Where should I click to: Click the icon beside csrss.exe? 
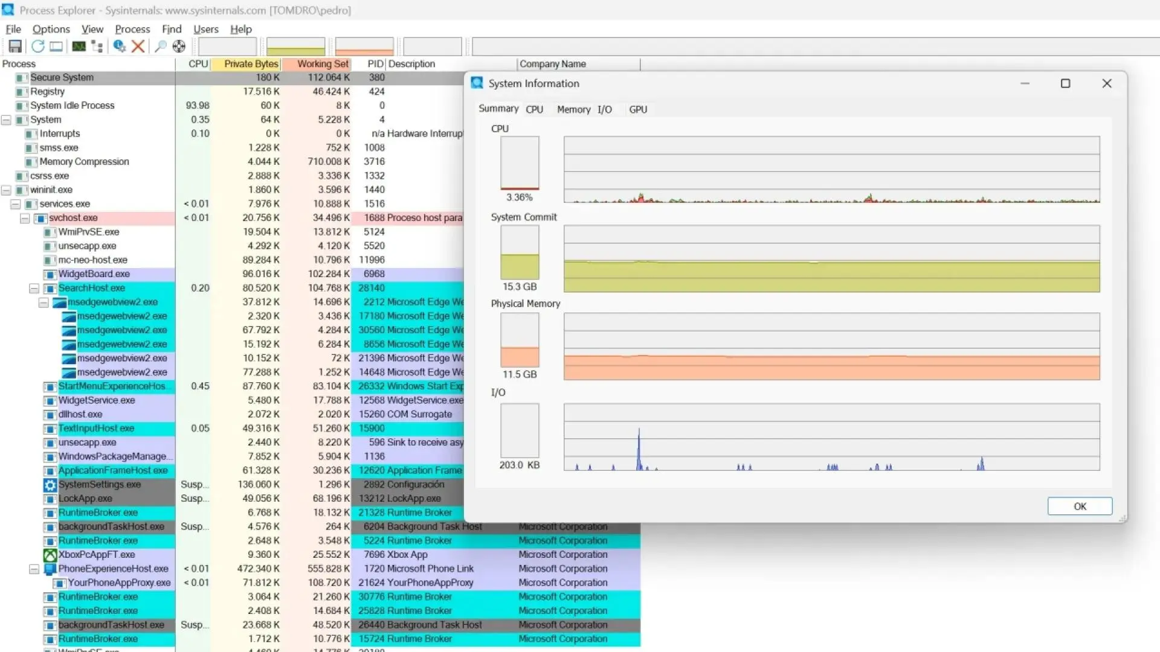22,176
